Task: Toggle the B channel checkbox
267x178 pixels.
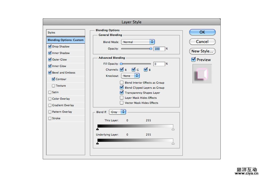Action: (146, 69)
